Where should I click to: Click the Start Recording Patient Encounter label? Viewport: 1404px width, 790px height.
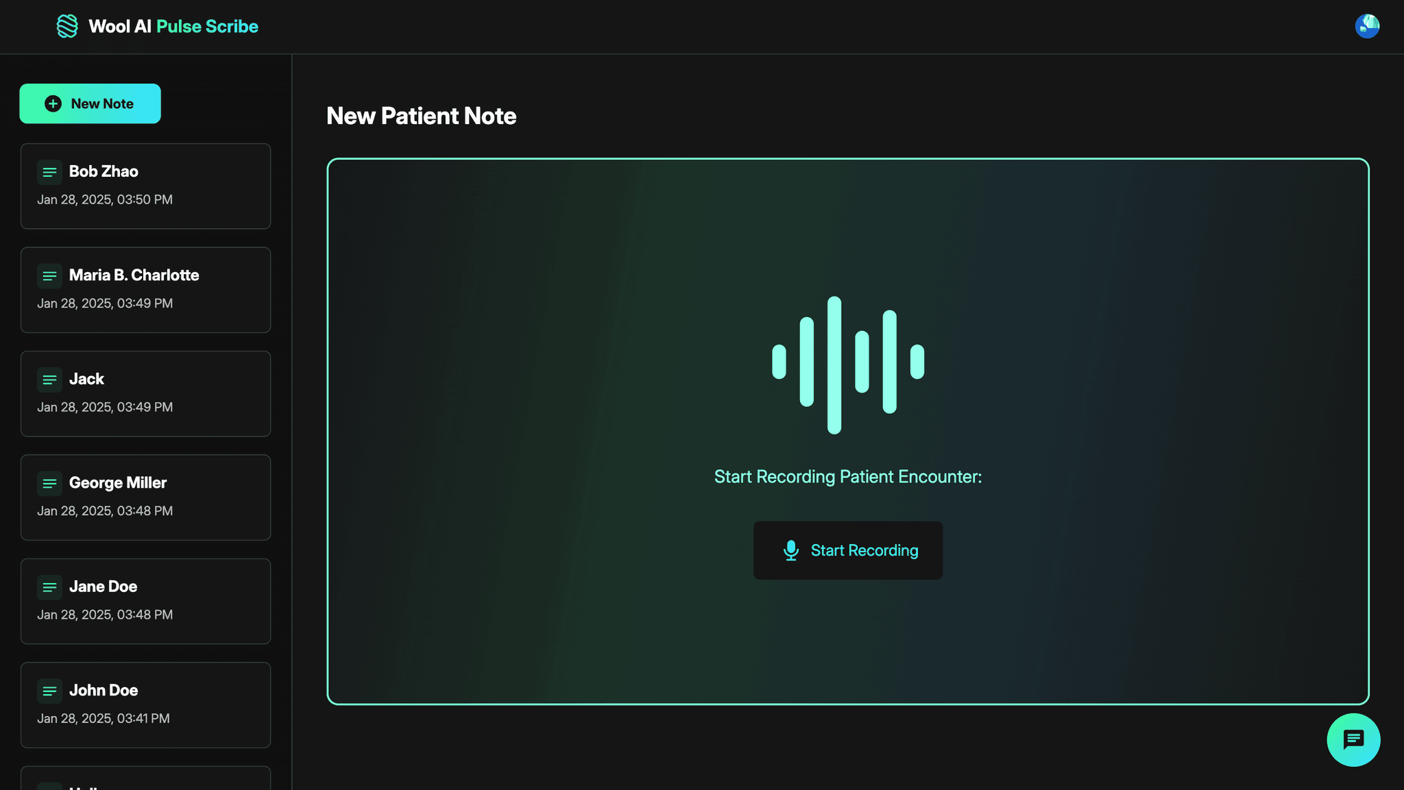point(847,476)
